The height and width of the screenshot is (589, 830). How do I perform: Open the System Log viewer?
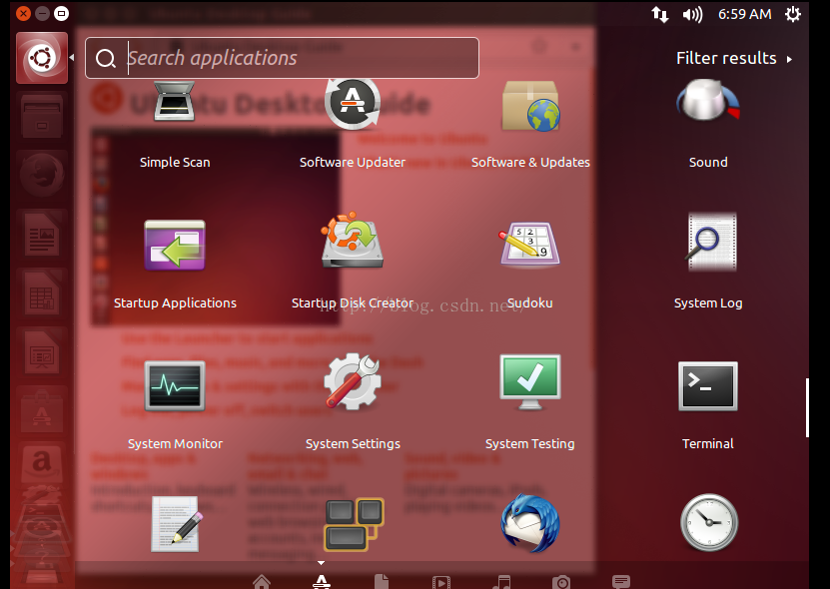pyautogui.click(x=710, y=242)
